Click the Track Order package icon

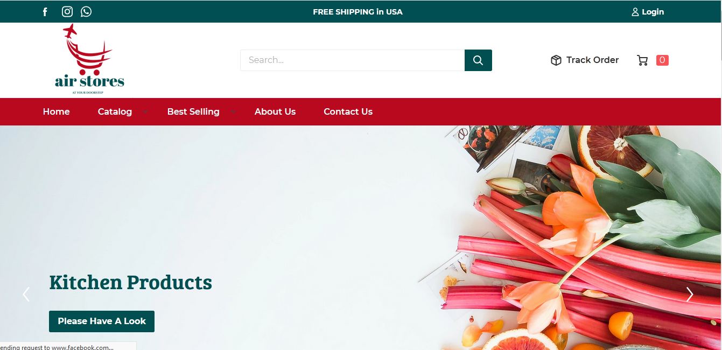(556, 60)
